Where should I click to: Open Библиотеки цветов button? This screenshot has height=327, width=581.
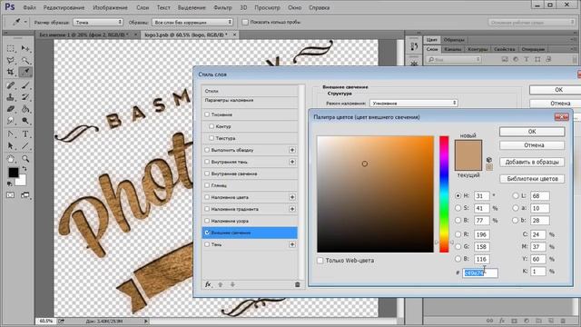[x=532, y=179]
